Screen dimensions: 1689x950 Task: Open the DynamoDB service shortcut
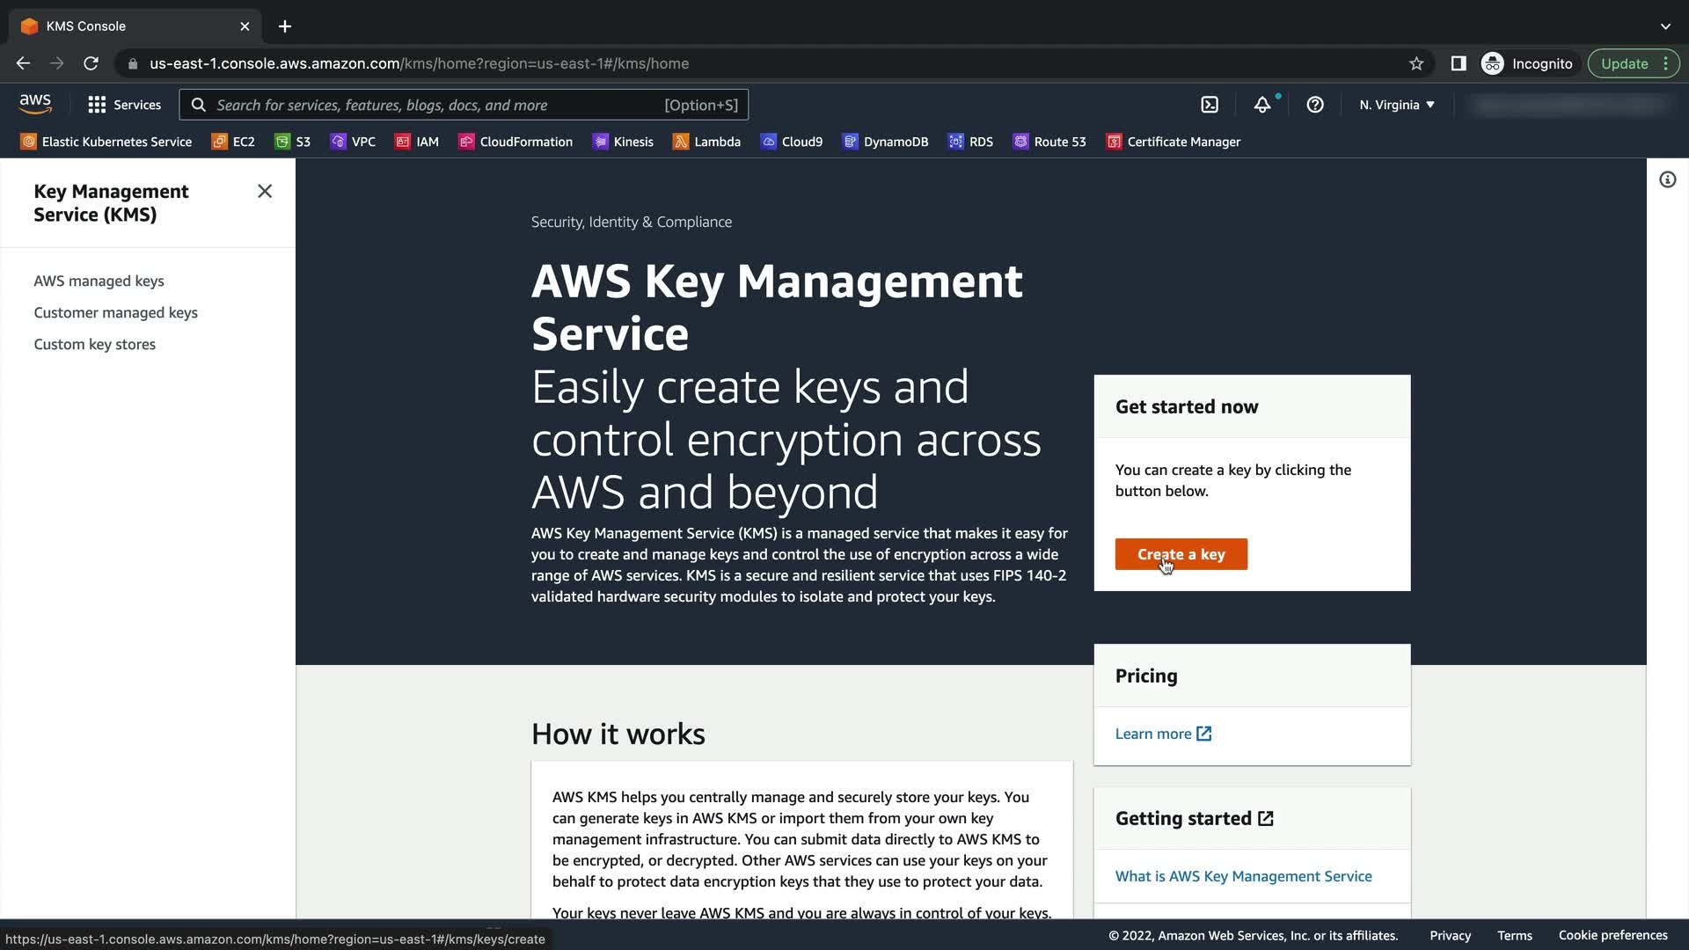point(885,142)
